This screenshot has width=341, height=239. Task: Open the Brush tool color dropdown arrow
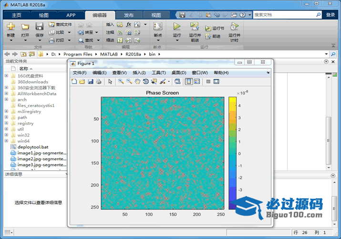coord(169,81)
